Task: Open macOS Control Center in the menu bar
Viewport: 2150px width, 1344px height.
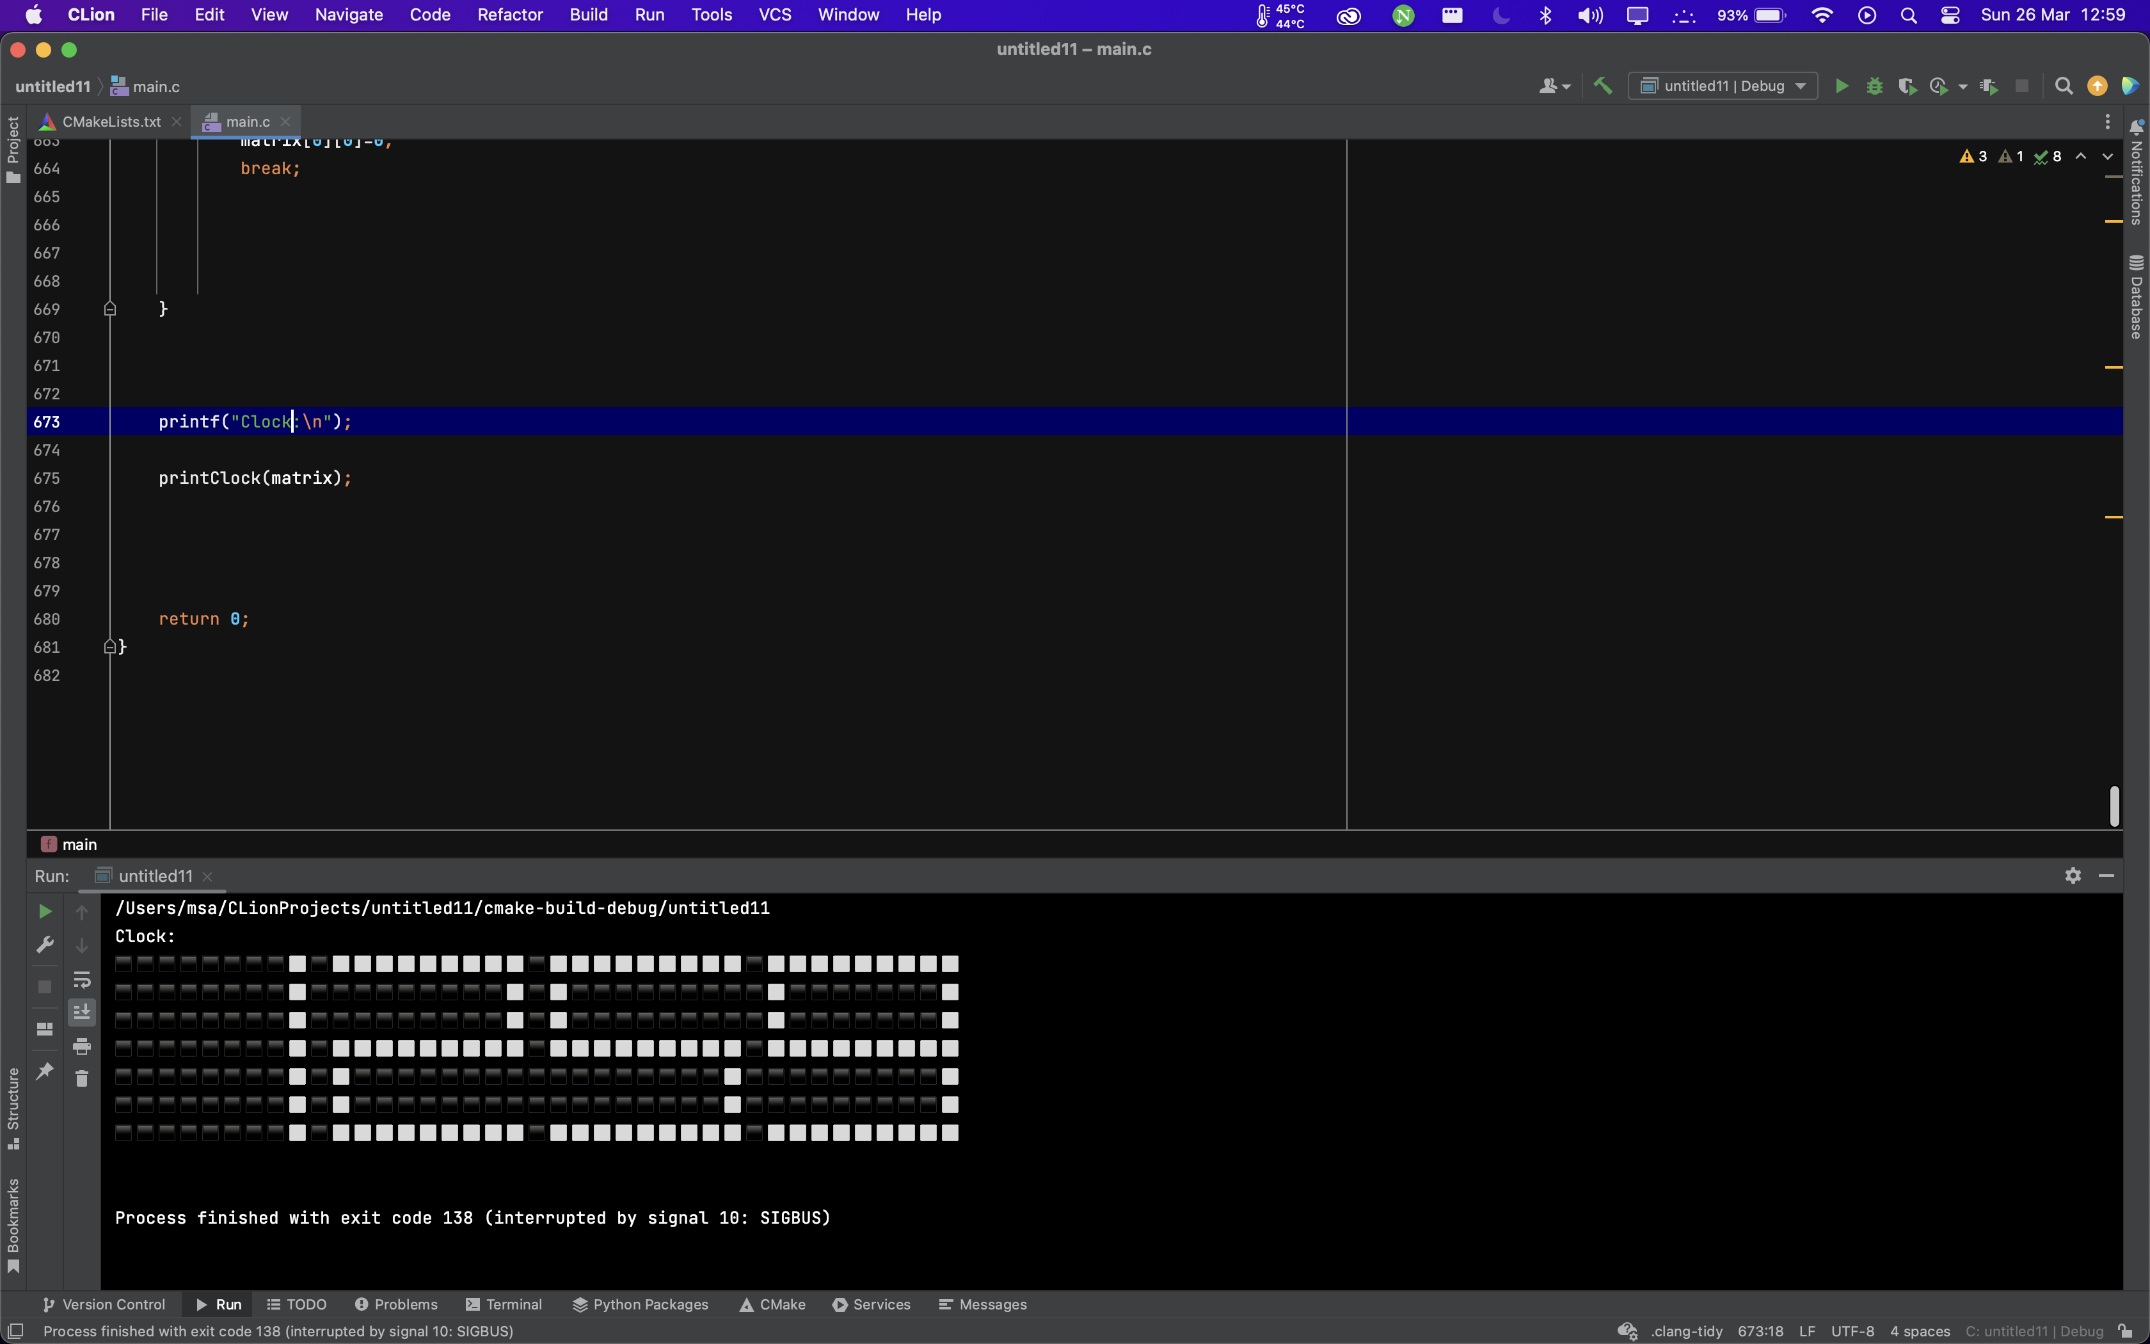Action: [x=1949, y=15]
